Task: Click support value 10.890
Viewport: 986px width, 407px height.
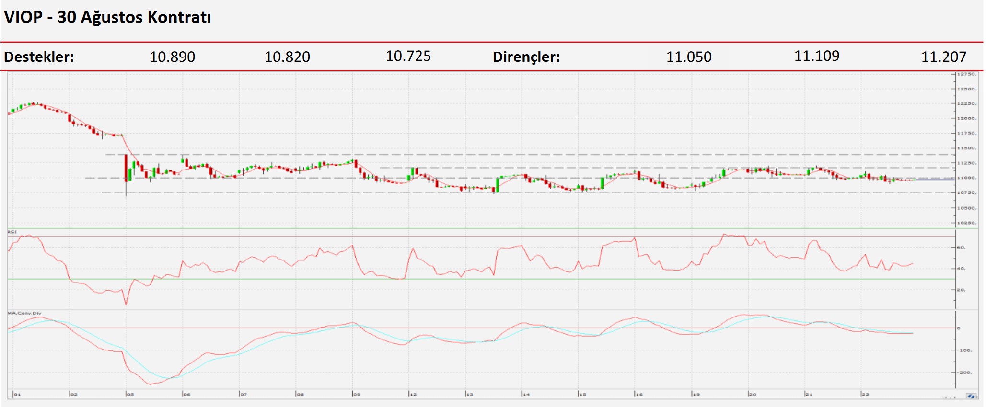Action: point(172,57)
